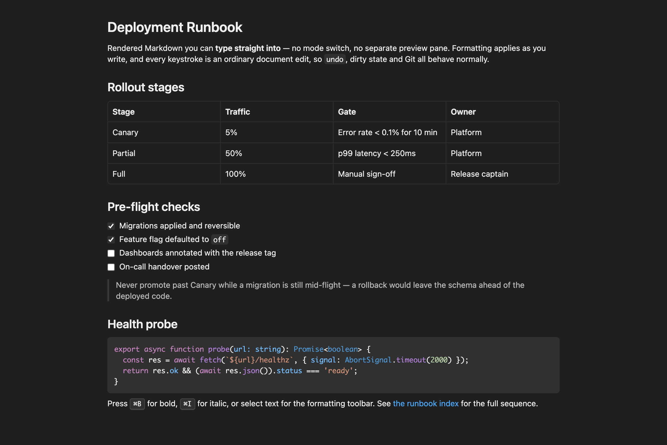
Task: Click the 'Platform' owner cell in Partial row
Action: point(503,153)
